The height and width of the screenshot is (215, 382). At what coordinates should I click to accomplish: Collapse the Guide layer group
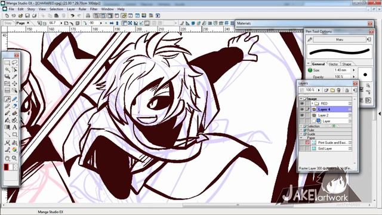tap(301, 134)
